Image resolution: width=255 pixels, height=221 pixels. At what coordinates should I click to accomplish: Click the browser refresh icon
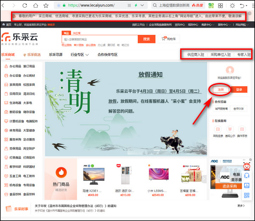click(25, 6)
